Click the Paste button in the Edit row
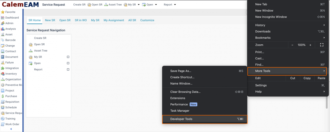The height and width of the screenshot is (132, 330). point(321,78)
